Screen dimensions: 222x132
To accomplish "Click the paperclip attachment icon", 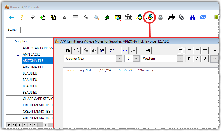I will coord(182,17).
